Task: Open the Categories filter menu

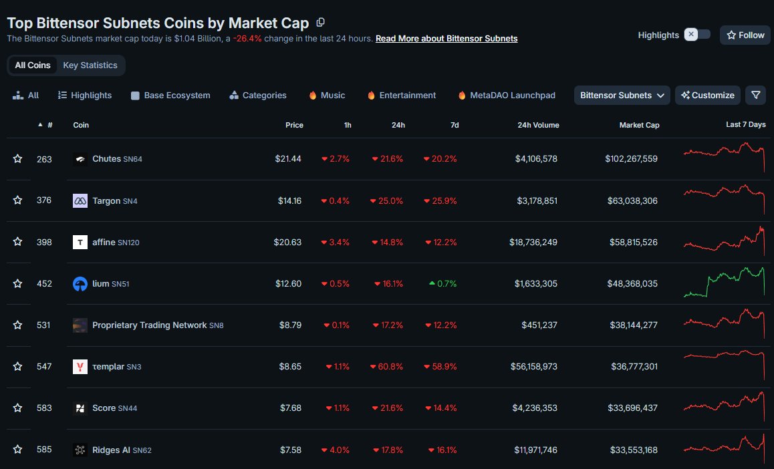Action: [258, 96]
